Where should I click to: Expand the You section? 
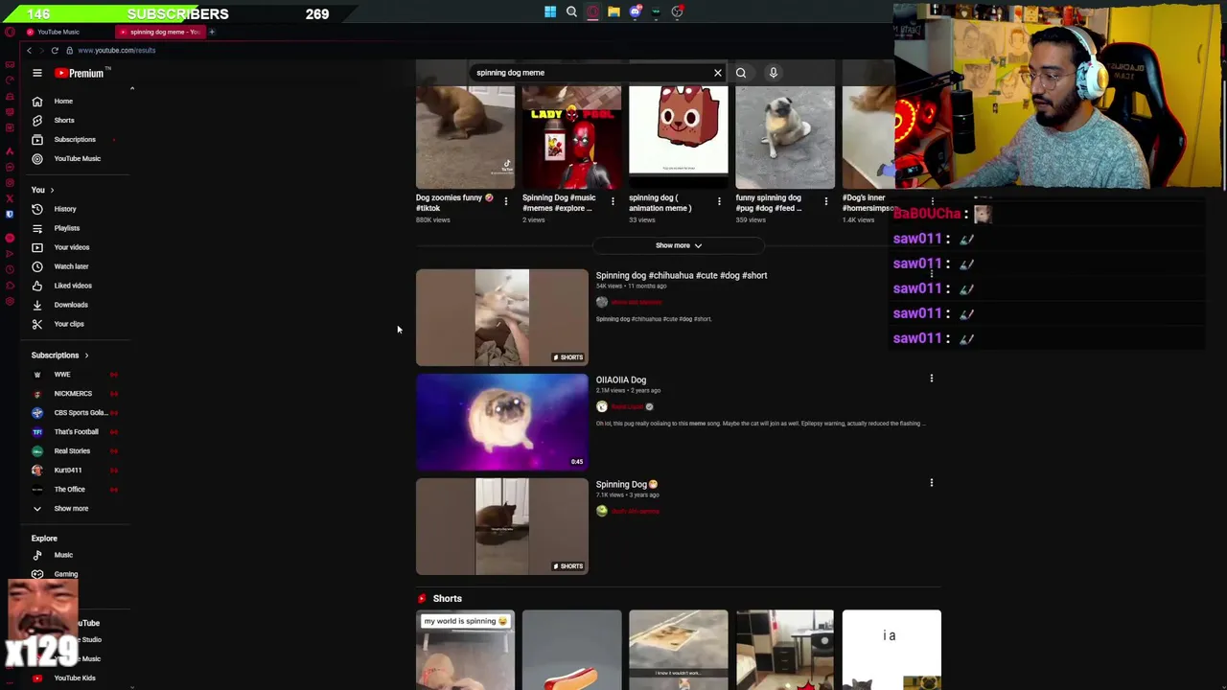click(x=43, y=190)
